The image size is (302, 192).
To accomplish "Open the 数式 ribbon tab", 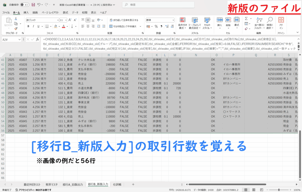I will click(x=65, y=13).
